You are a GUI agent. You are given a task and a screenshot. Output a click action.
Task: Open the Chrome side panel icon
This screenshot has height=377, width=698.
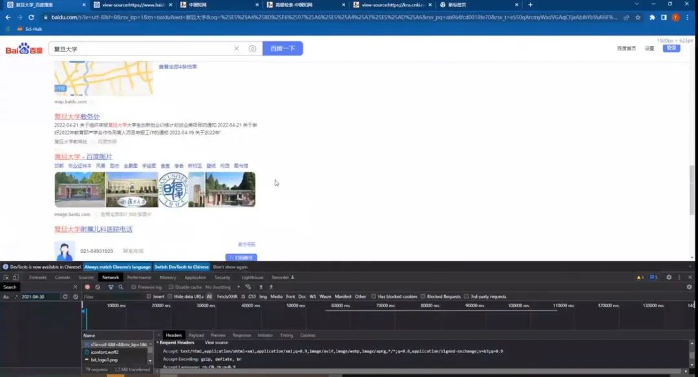(x=664, y=17)
